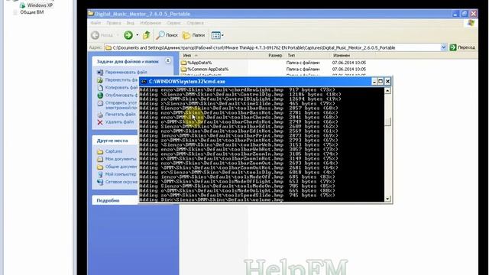Click the Go (Переход) button
This screenshot has height=275, width=489.
pos(462,47)
